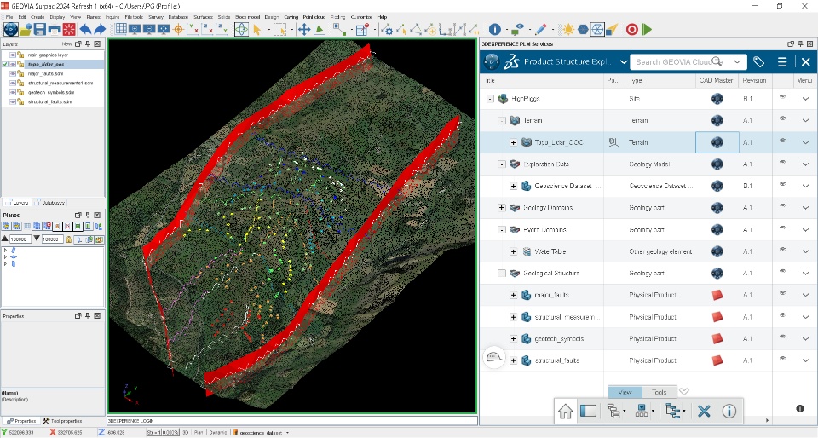Click the Undo blue arrow icon

[85, 29]
